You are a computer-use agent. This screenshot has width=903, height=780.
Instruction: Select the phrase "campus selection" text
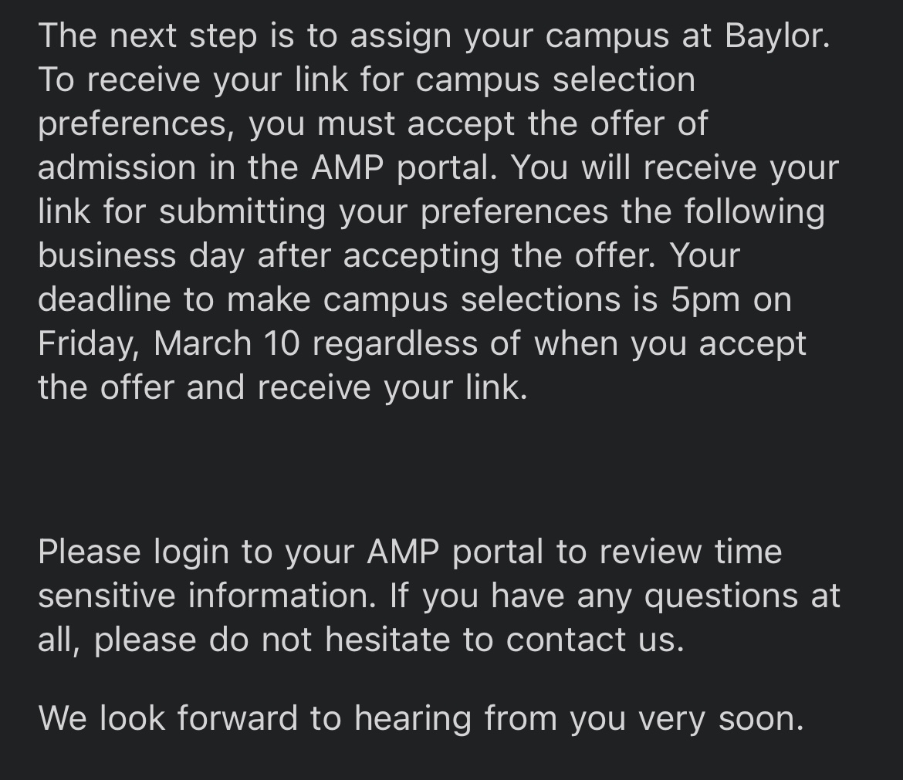click(x=555, y=80)
